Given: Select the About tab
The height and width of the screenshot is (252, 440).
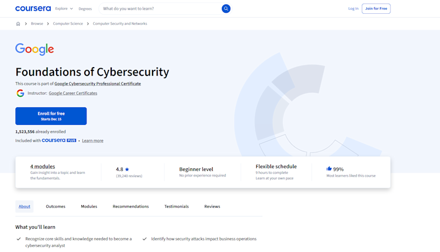Looking at the screenshot, I should pyautogui.click(x=24, y=206).
